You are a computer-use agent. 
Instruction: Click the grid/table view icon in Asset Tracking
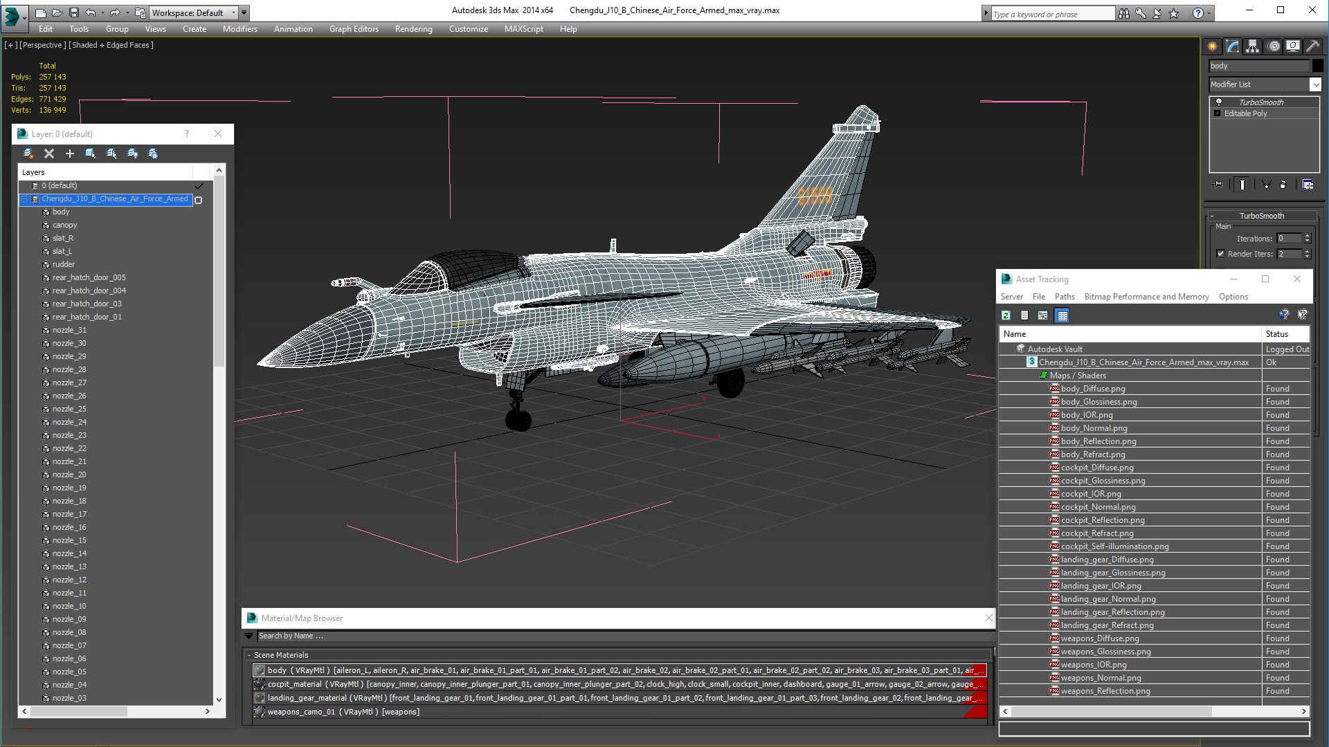1062,315
